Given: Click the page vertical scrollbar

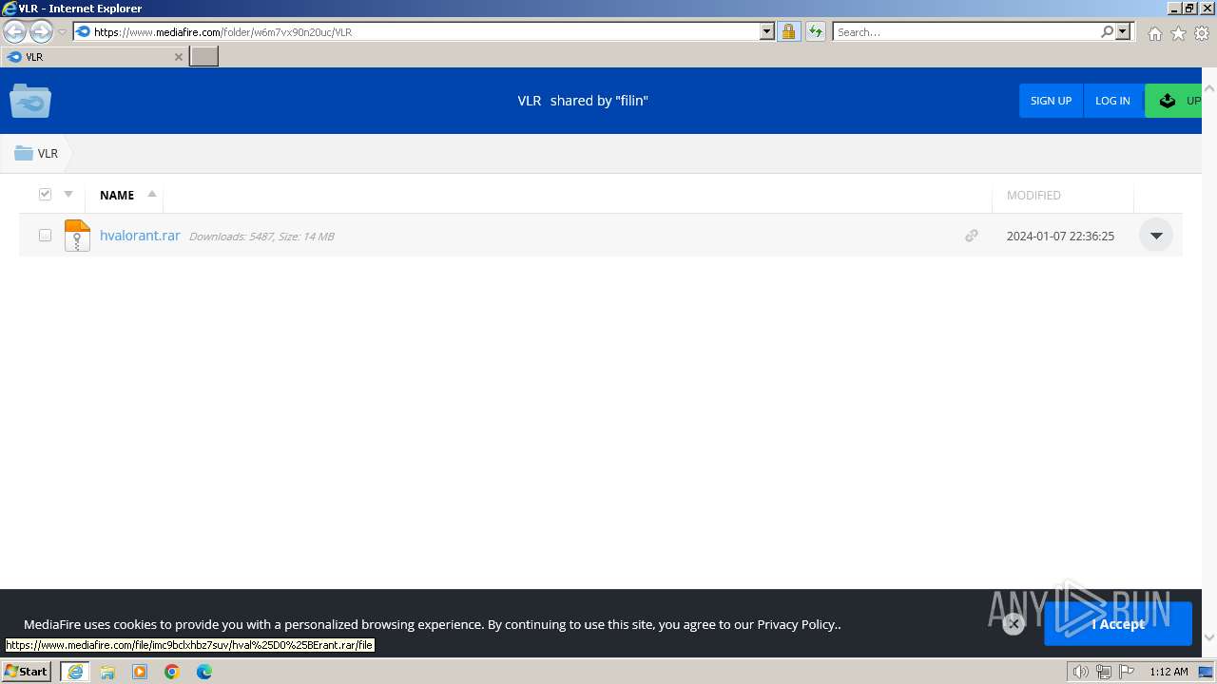Looking at the screenshot, I should (1209, 361).
